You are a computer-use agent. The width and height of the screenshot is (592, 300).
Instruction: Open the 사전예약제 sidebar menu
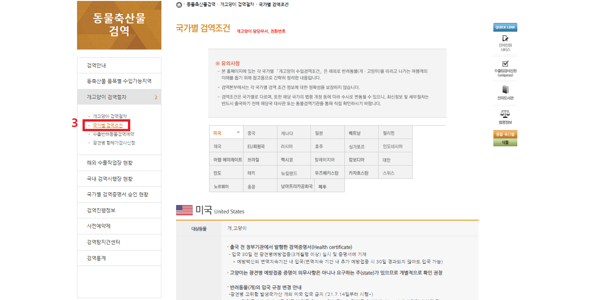119,226
